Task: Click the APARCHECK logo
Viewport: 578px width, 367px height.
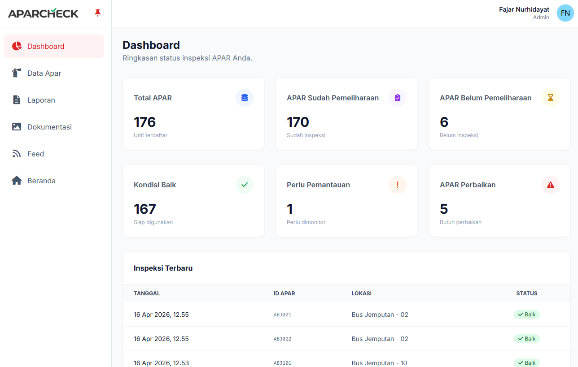Action: click(43, 13)
